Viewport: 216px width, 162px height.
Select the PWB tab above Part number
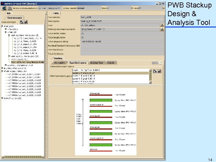pos(56,13)
